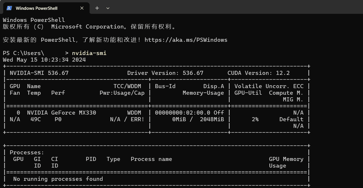This screenshot has height=188, width=363.
Task: Open a new tab with the plus button
Action: pyautogui.click(x=97, y=8)
